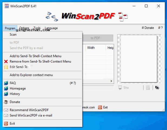Choose Send WinScan2PDF via e-mail
The height and width of the screenshot is (130, 167).
point(42,115)
